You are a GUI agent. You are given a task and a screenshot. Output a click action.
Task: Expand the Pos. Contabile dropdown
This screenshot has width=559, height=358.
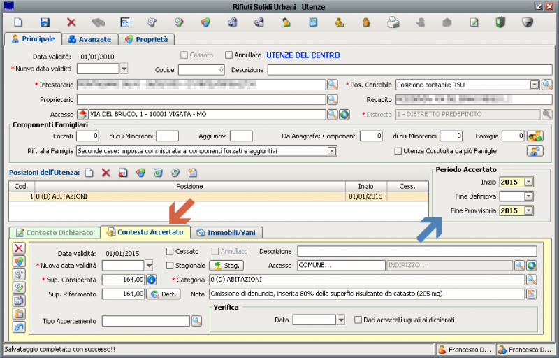[x=534, y=85]
